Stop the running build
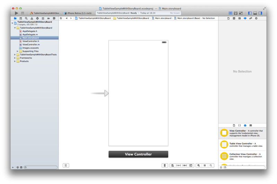The width and height of the screenshot is (277, 184). click(23, 13)
